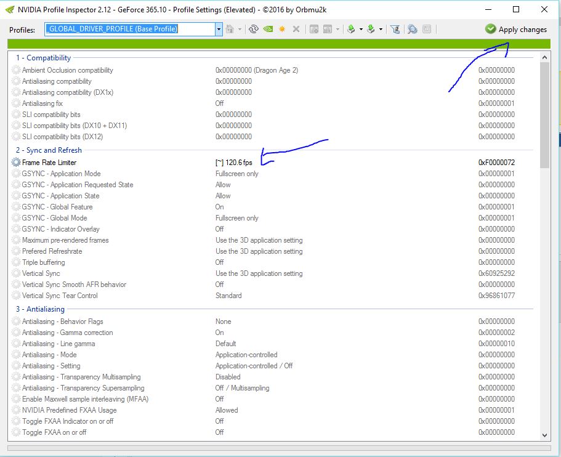Click the gear icon beside Vertical Sync Tear Control

[x=16, y=295]
